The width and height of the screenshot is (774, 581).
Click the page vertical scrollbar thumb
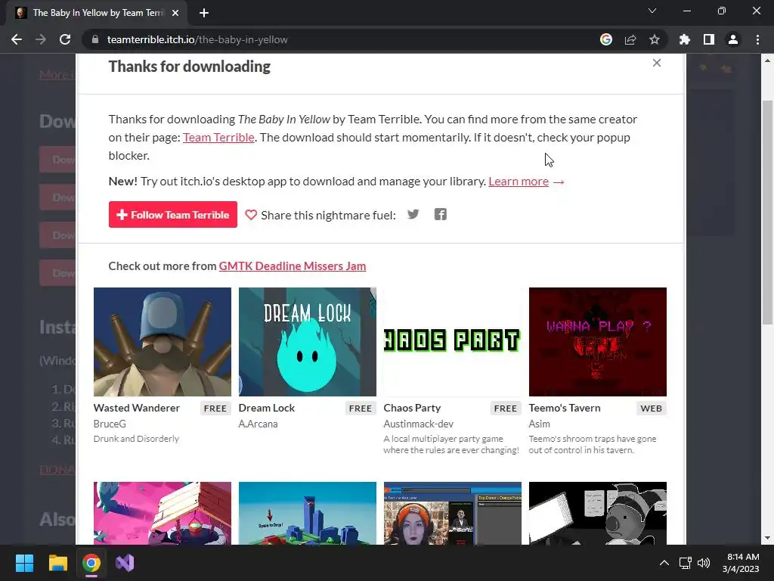(767, 213)
